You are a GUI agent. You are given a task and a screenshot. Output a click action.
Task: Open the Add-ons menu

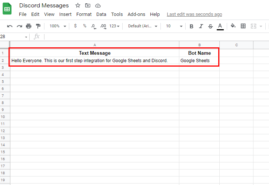[136, 14]
